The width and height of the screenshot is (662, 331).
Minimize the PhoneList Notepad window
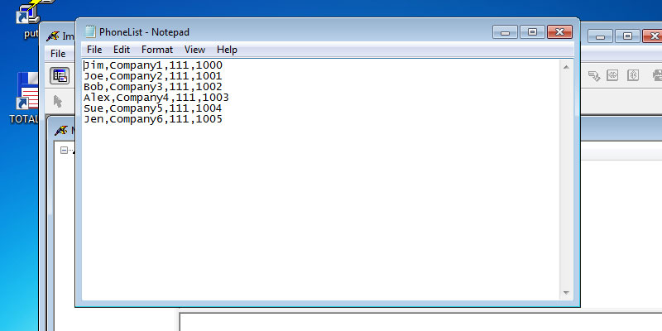click(x=505, y=31)
